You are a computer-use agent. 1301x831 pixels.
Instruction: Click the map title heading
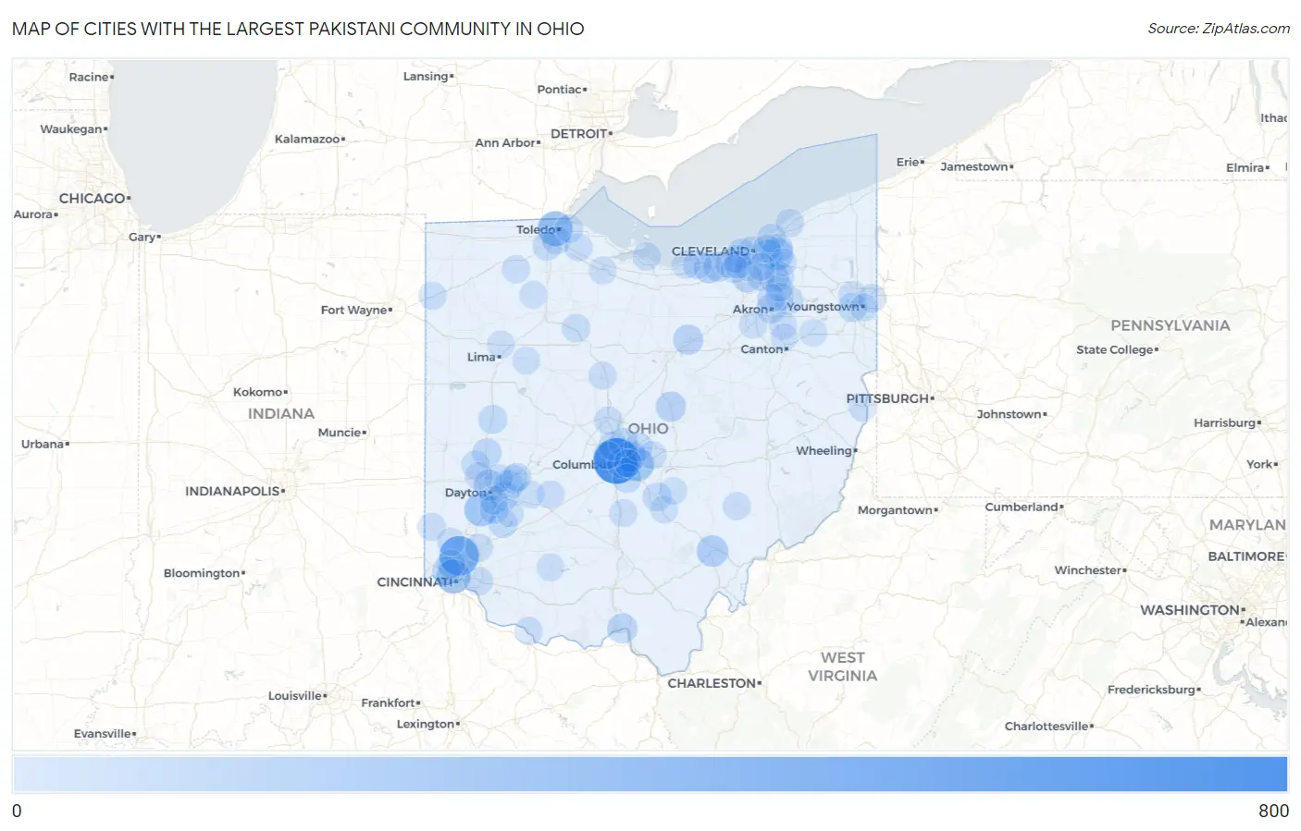(298, 29)
